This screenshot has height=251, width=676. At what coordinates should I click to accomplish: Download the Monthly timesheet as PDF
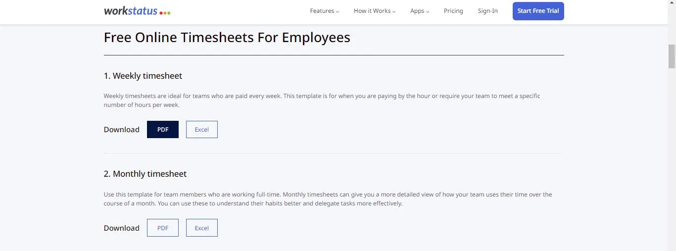coord(163,228)
